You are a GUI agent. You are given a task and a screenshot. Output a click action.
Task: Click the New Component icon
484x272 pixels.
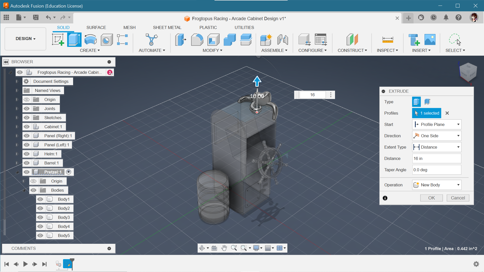266,40
